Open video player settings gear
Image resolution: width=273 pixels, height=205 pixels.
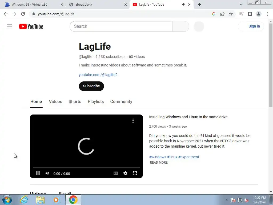[125, 173]
